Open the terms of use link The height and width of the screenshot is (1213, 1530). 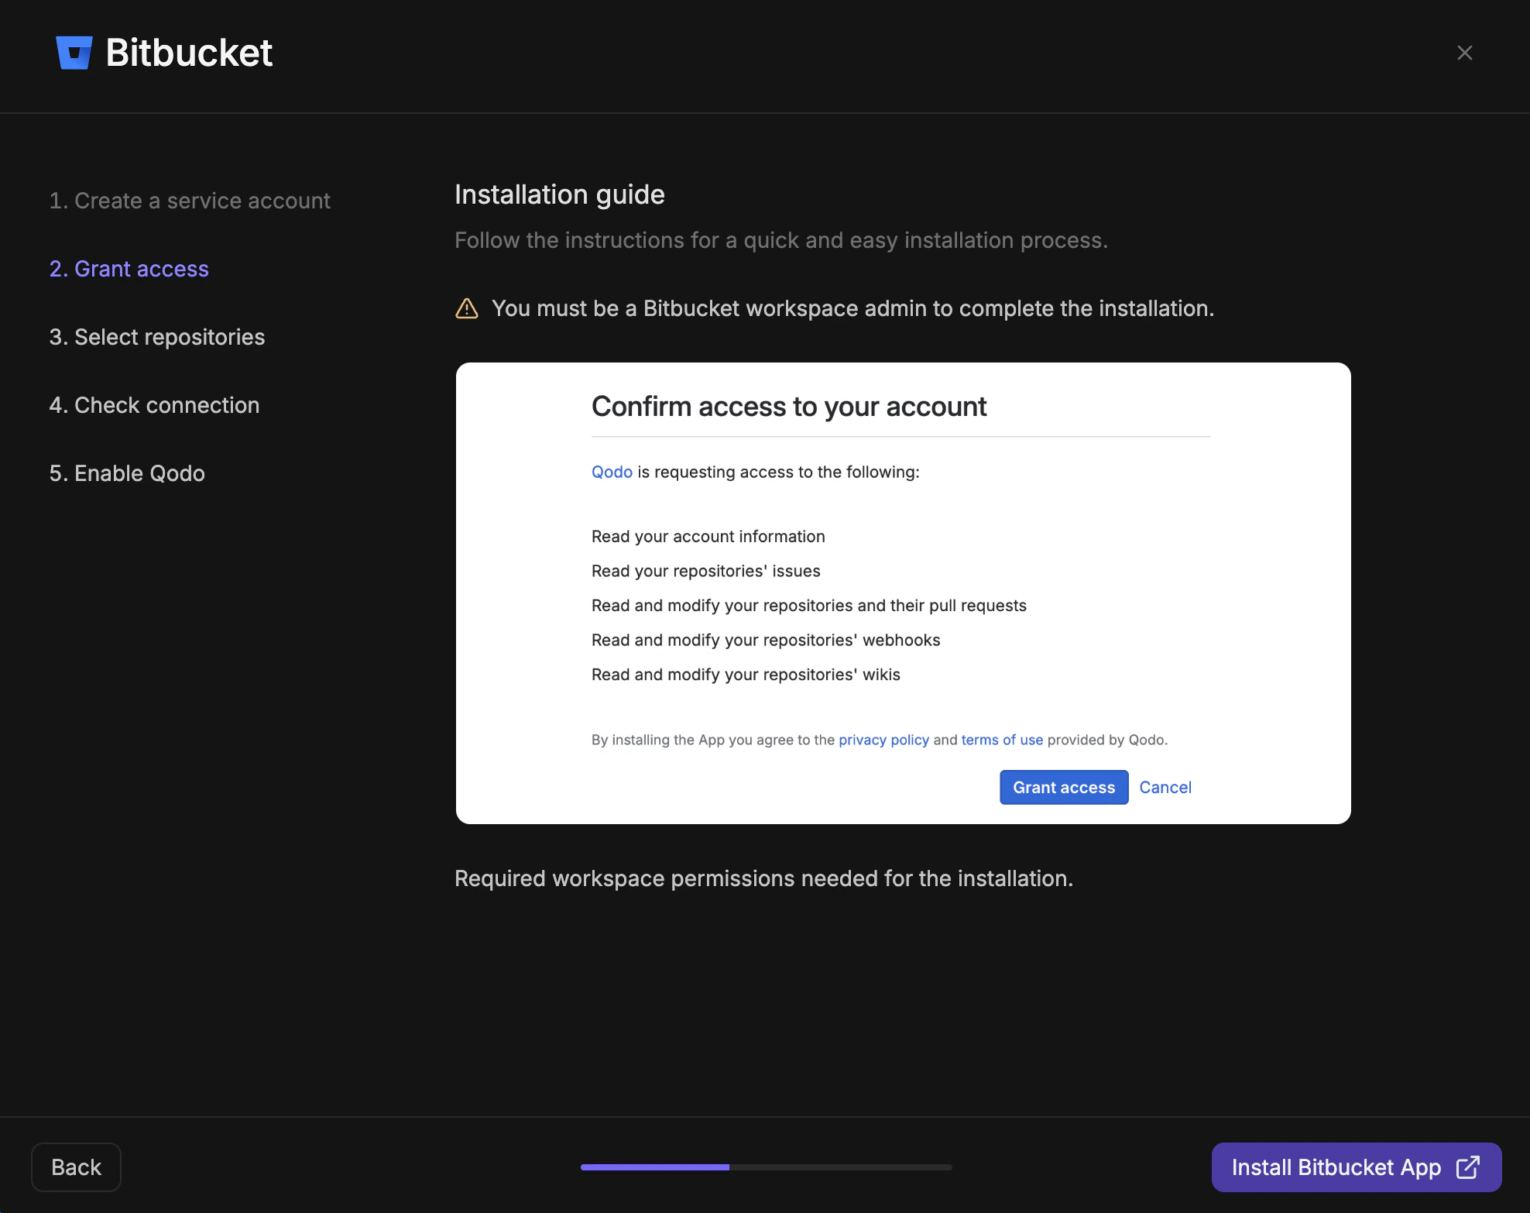point(1001,740)
